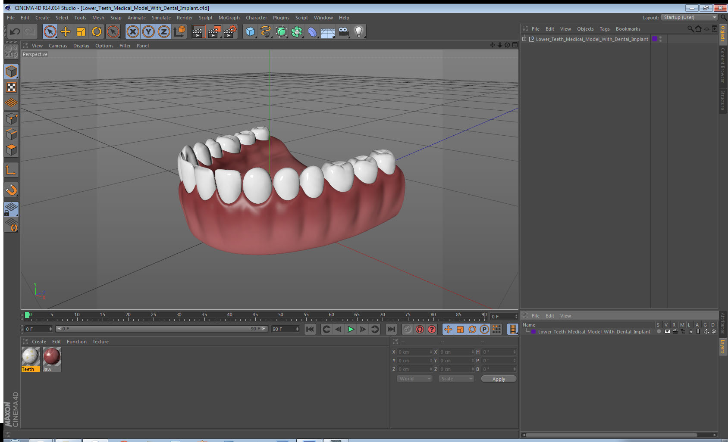Open the MoGraph menu
728x442 pixels.
point(229,18)
